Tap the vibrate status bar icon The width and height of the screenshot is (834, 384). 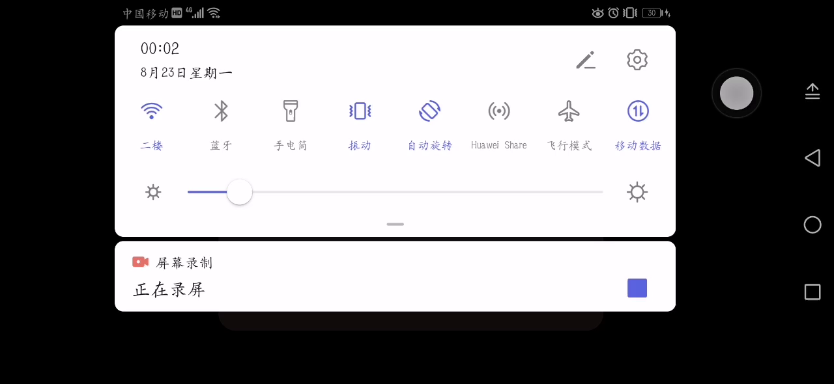pos(630,13)
